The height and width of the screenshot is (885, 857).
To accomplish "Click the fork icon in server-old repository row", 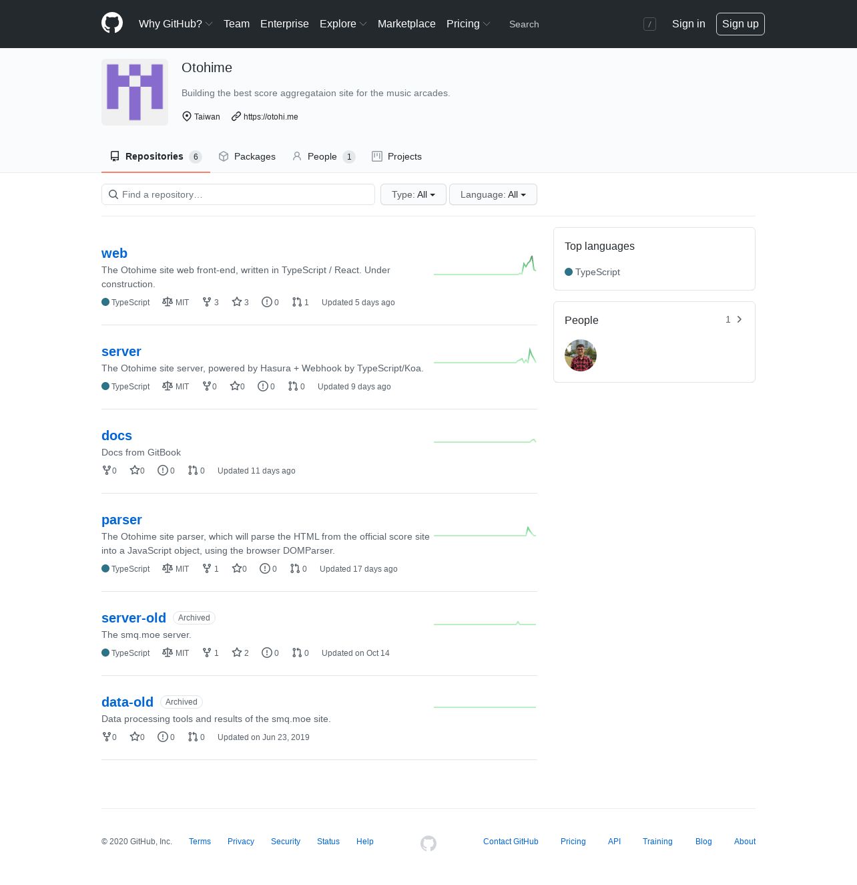I will click(207, 653).
